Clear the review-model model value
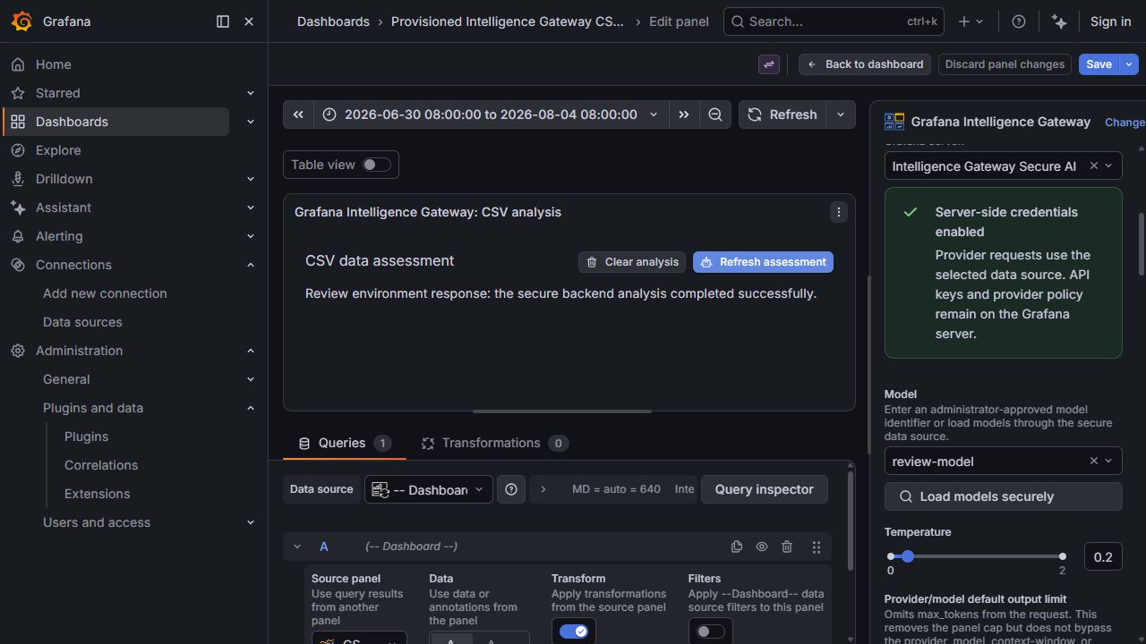 pos(1093,461)
